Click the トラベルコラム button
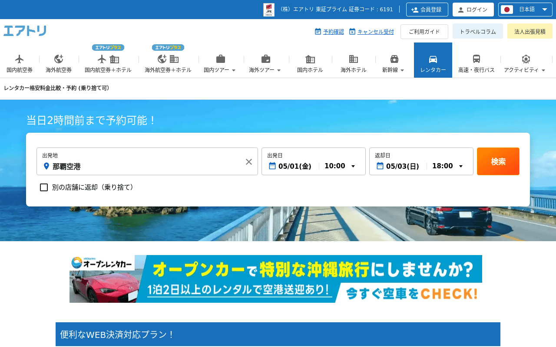 pyautogui.click(x=478, y=31)
